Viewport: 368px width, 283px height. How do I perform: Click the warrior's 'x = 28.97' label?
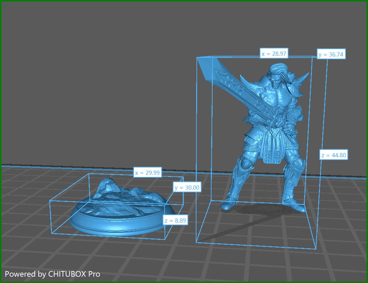(x=274, y=53)
